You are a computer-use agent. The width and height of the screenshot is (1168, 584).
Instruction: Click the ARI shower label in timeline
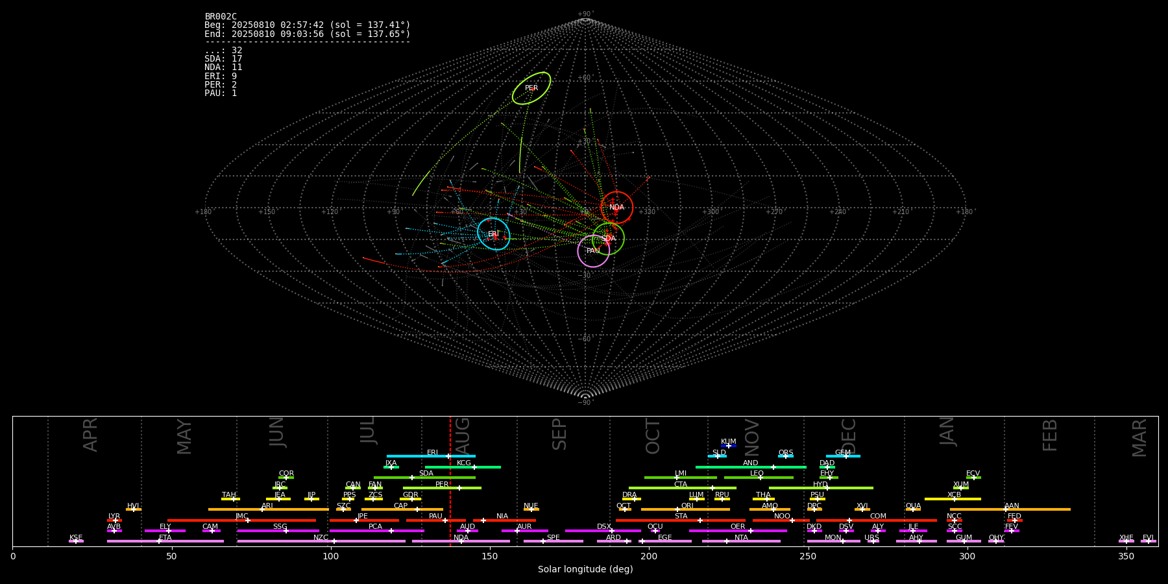click(267, 506)
